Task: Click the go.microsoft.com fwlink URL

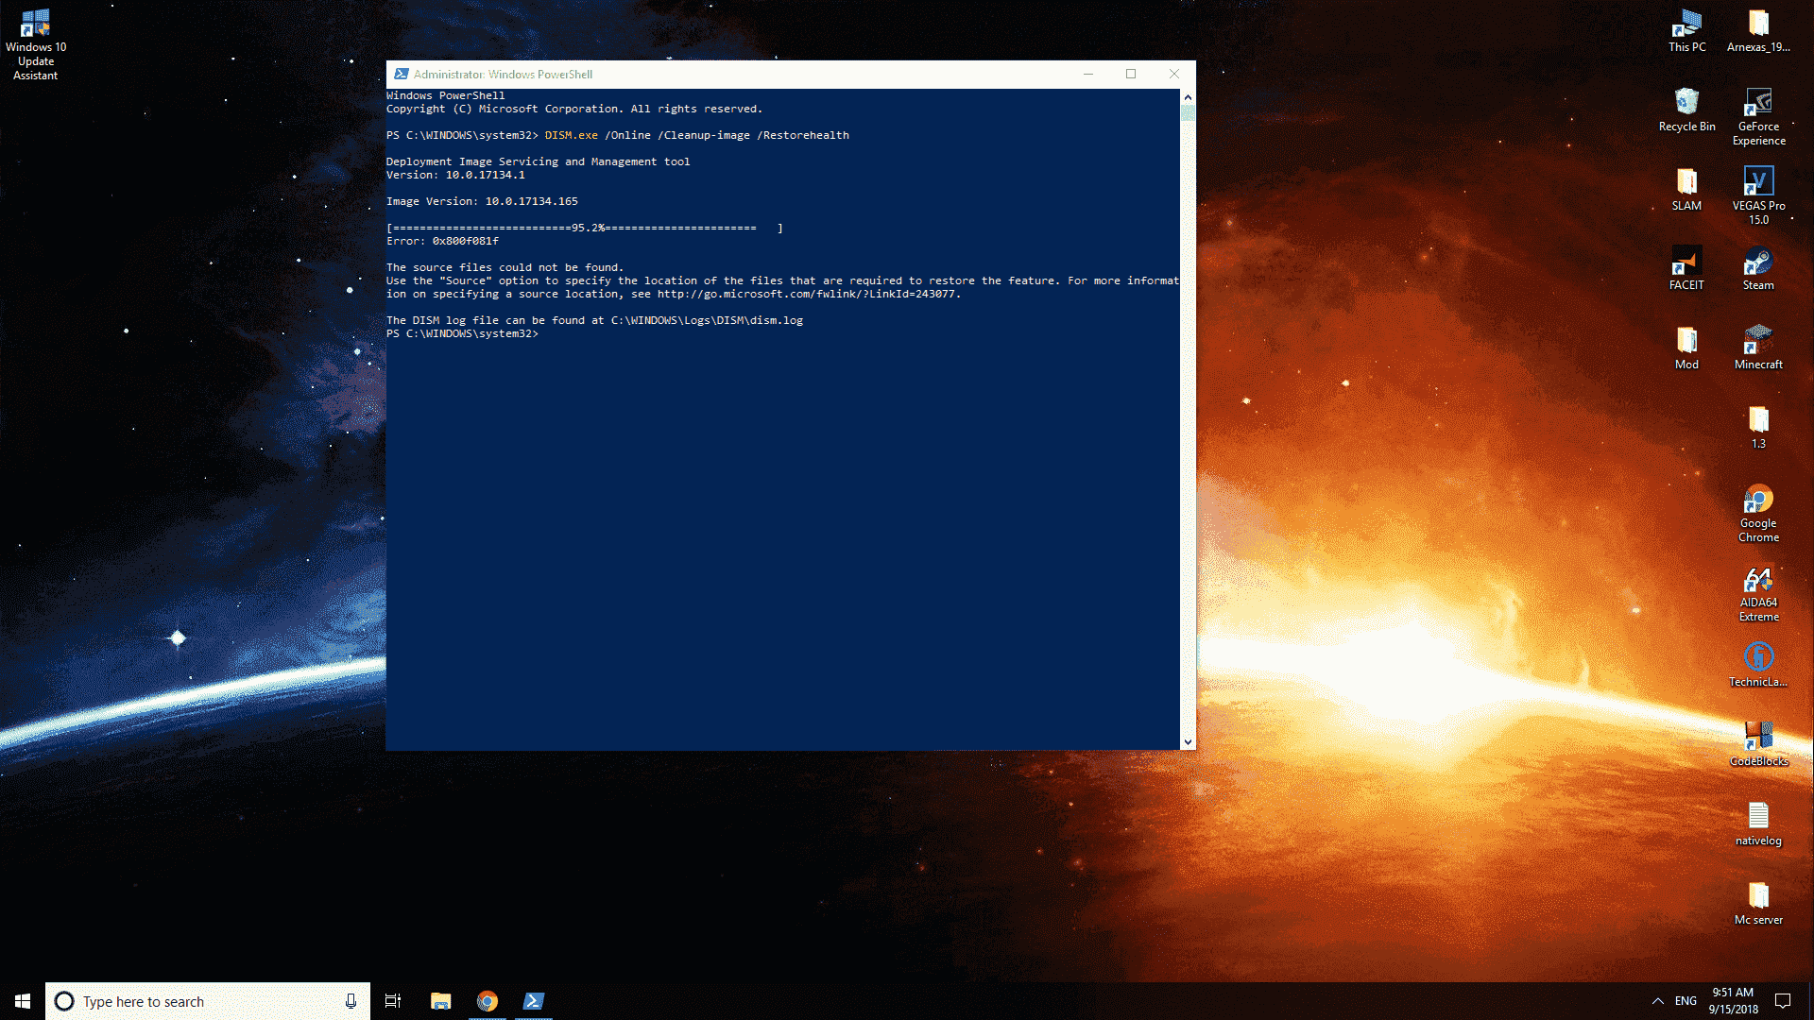Action: (x=808, y=294)
